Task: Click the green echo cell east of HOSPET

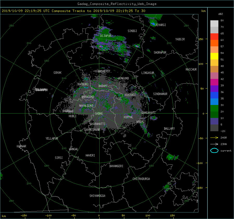Action: 154,118
